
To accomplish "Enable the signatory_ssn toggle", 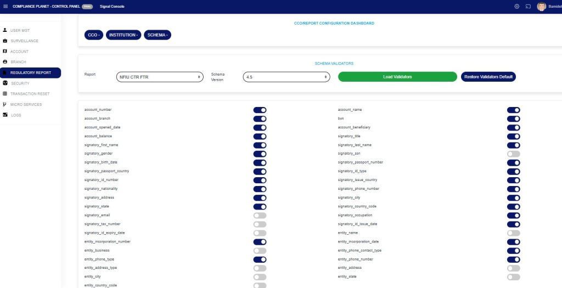I will (513, 154).
